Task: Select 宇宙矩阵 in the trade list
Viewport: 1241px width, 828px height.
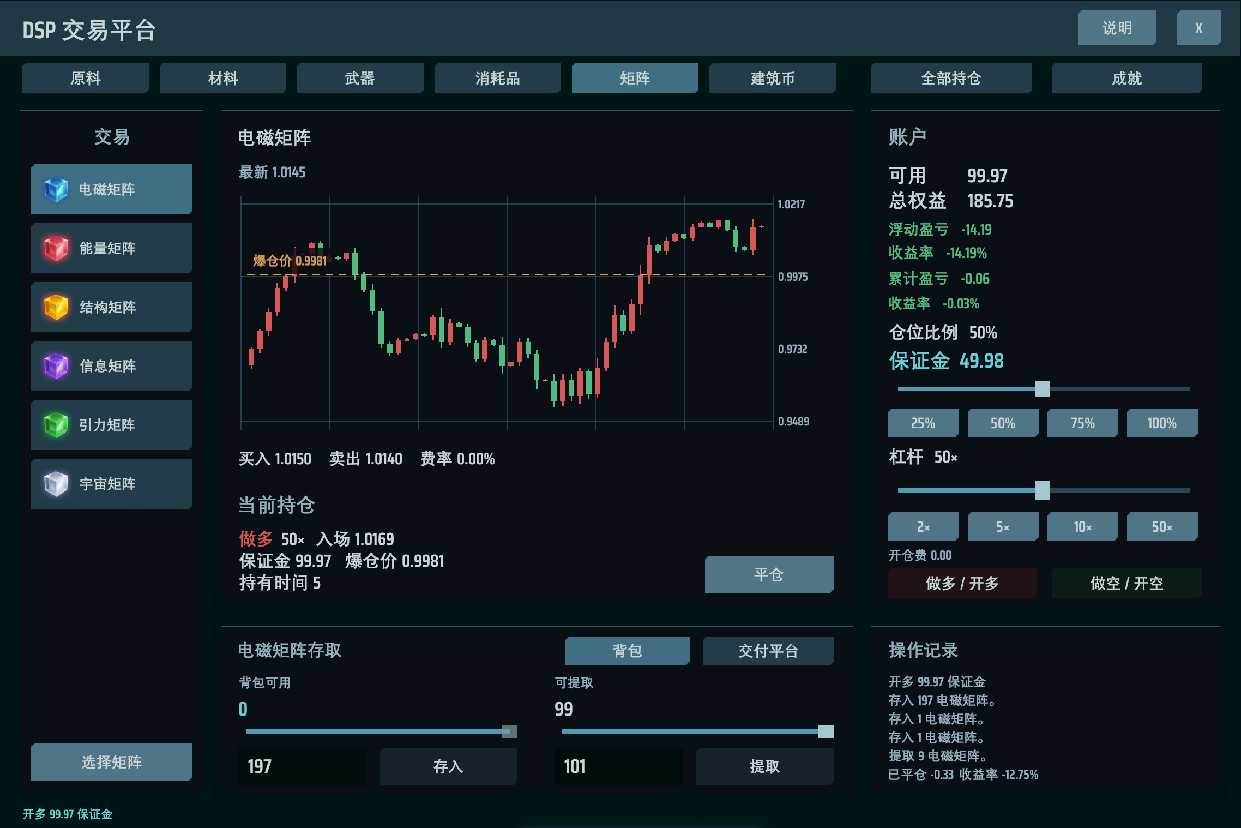Action: [x=112, y=484]
